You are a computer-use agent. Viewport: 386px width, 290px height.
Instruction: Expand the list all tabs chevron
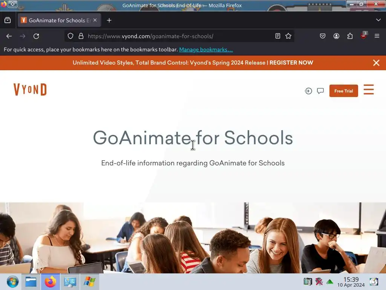[x=378, y=20]
